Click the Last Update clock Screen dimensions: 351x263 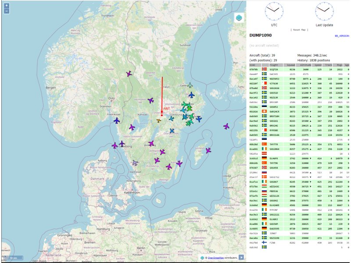pyautogui.click(x=324, y=11)
